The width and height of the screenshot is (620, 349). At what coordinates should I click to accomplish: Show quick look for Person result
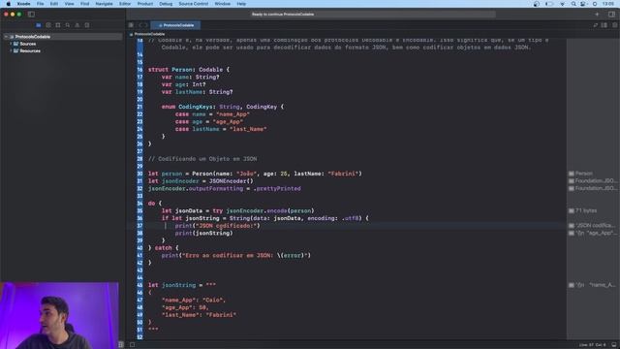pyautogui.click(x=572, y=174)
